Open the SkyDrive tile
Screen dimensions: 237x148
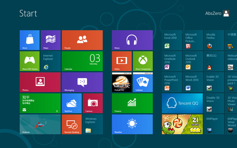click(72, 103)
